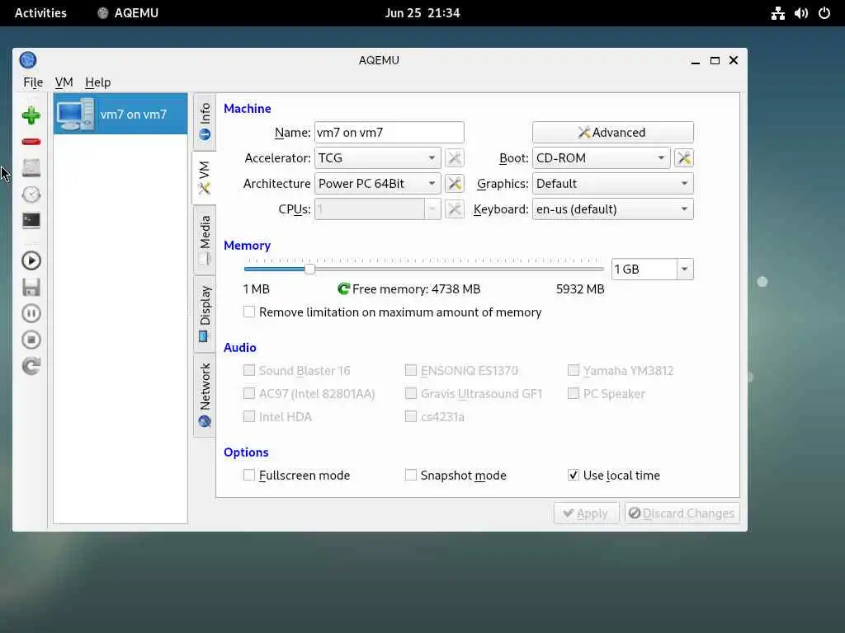Image resolution: width=845 pixels, height=633 pixels.
Task: Refresh free memory with green arrow icon
Action: click(343, 289)
